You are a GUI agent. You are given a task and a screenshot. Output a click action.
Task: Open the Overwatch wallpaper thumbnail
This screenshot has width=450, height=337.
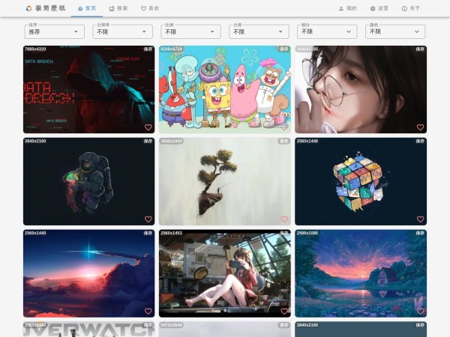(x=89, y=330)
